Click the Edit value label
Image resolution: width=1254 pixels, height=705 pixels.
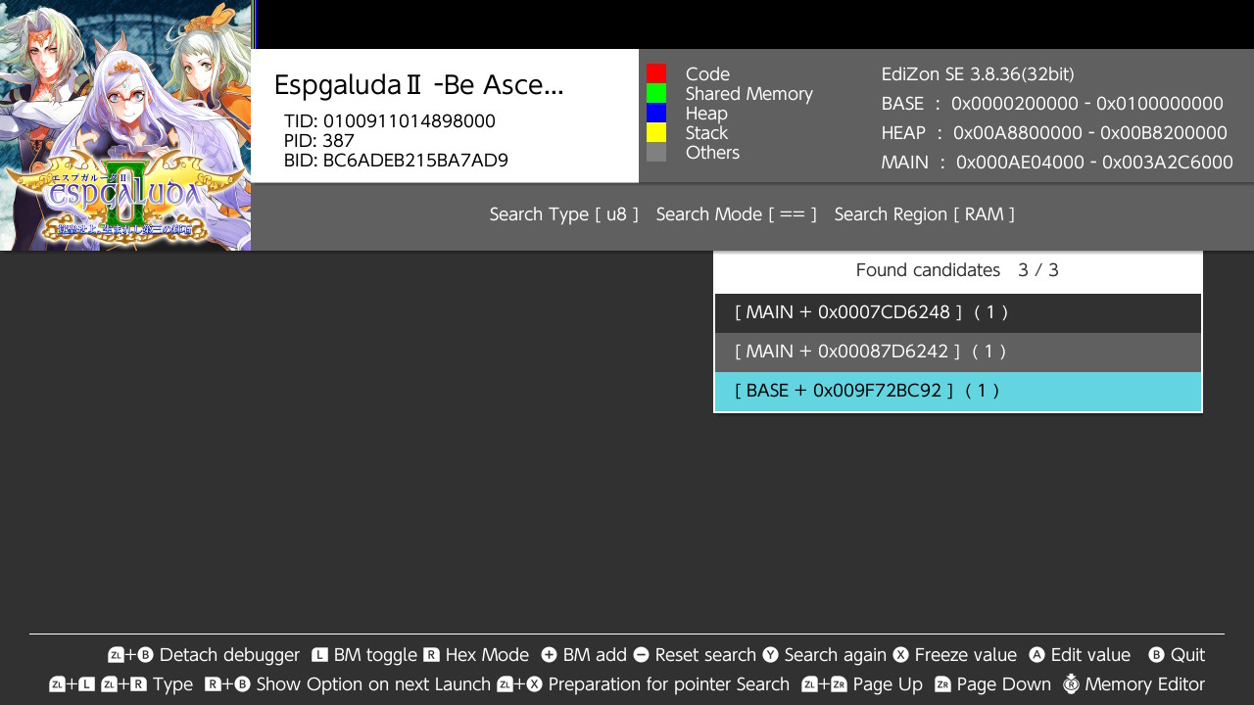click(x=1090, y=655)
